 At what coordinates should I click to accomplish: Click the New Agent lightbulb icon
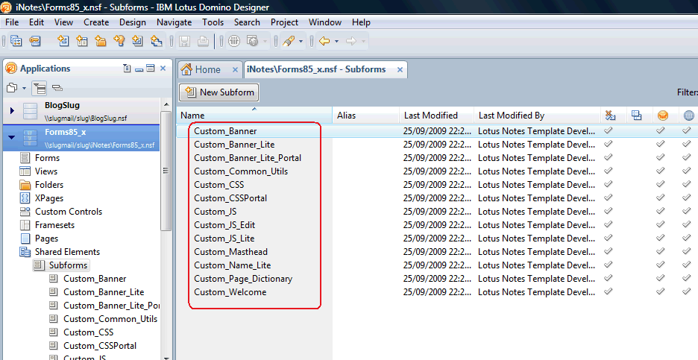point(119,41)
